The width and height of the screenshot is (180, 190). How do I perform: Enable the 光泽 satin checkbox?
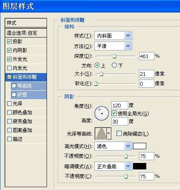coord(9,104)
